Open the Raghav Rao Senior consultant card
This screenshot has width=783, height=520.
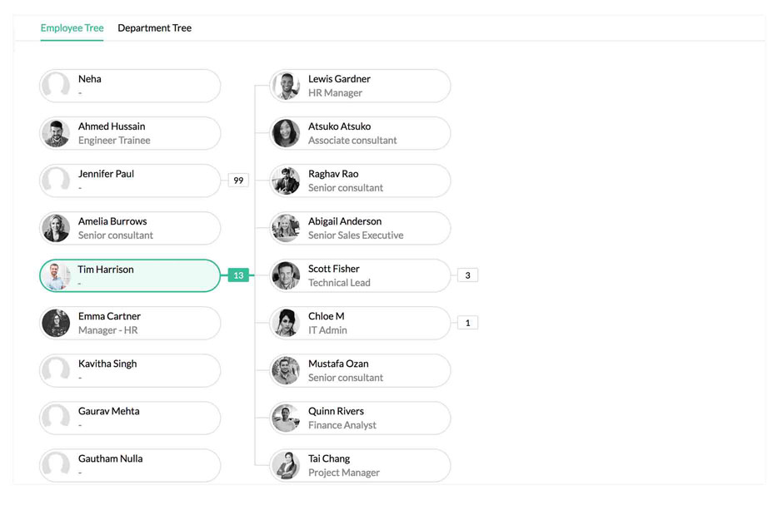coord(360,181)
